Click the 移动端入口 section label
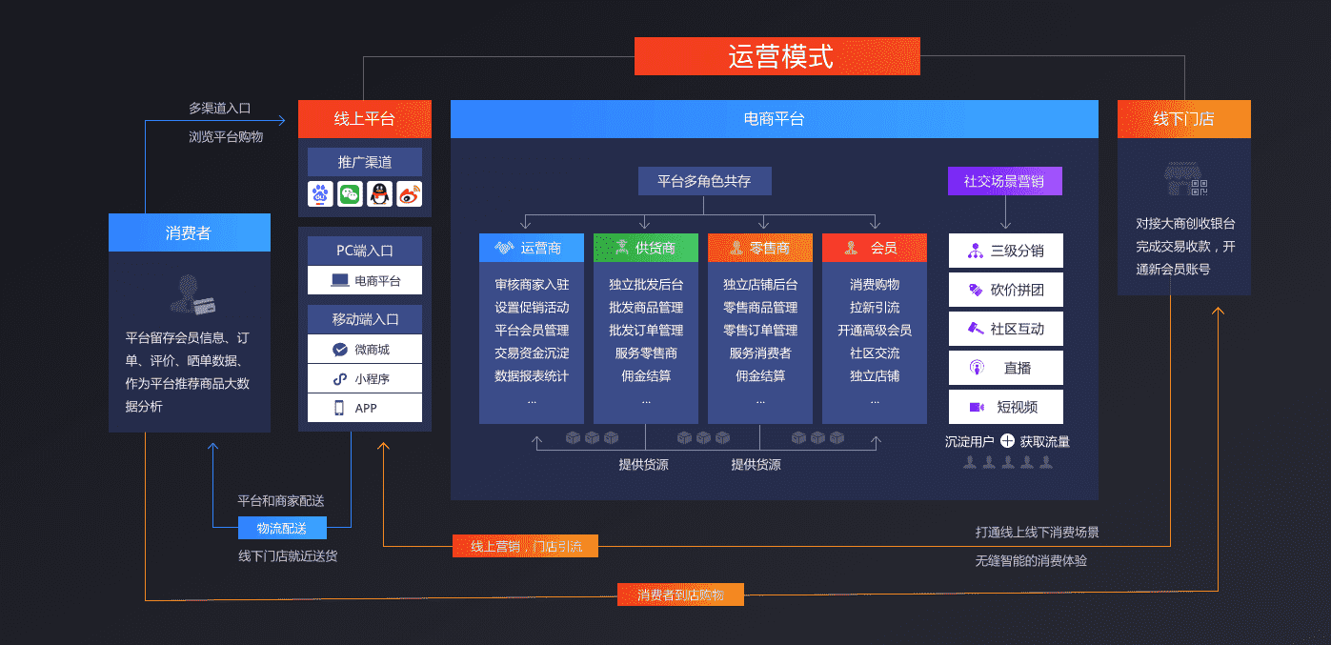Screen dimensions: 1331x645 pyautogui.click(x=365, y=319)
